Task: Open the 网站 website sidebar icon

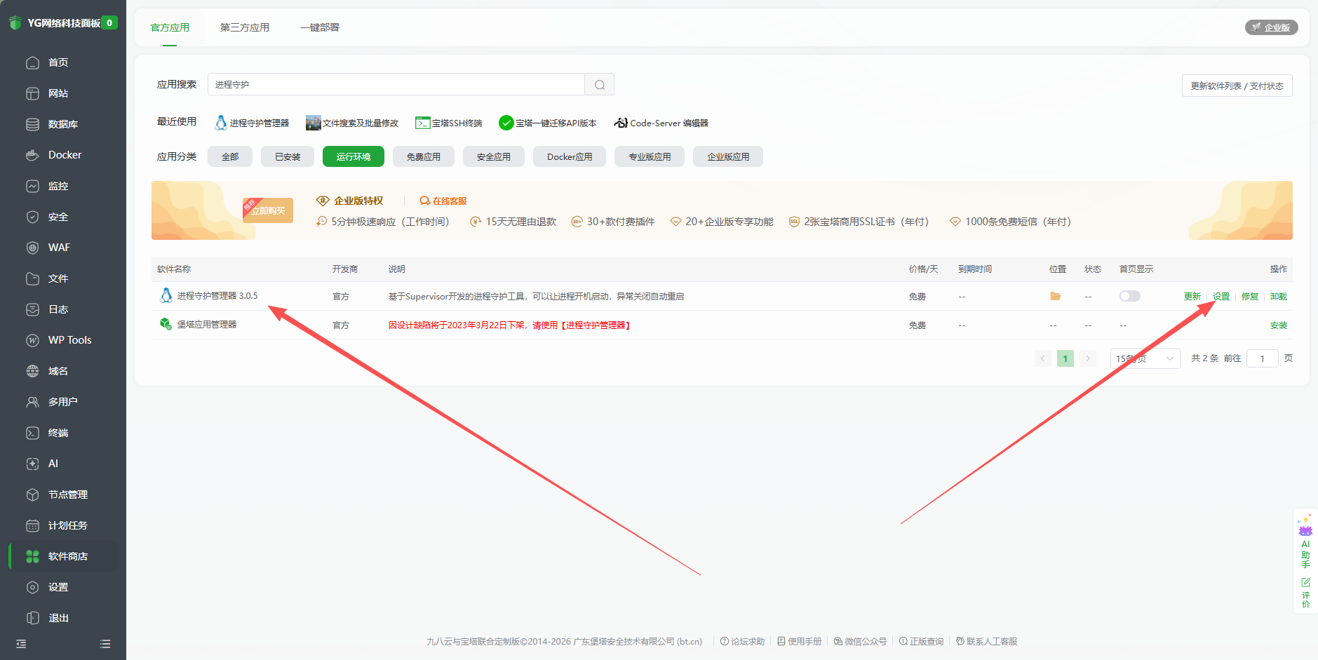Action: click(32, 93)
